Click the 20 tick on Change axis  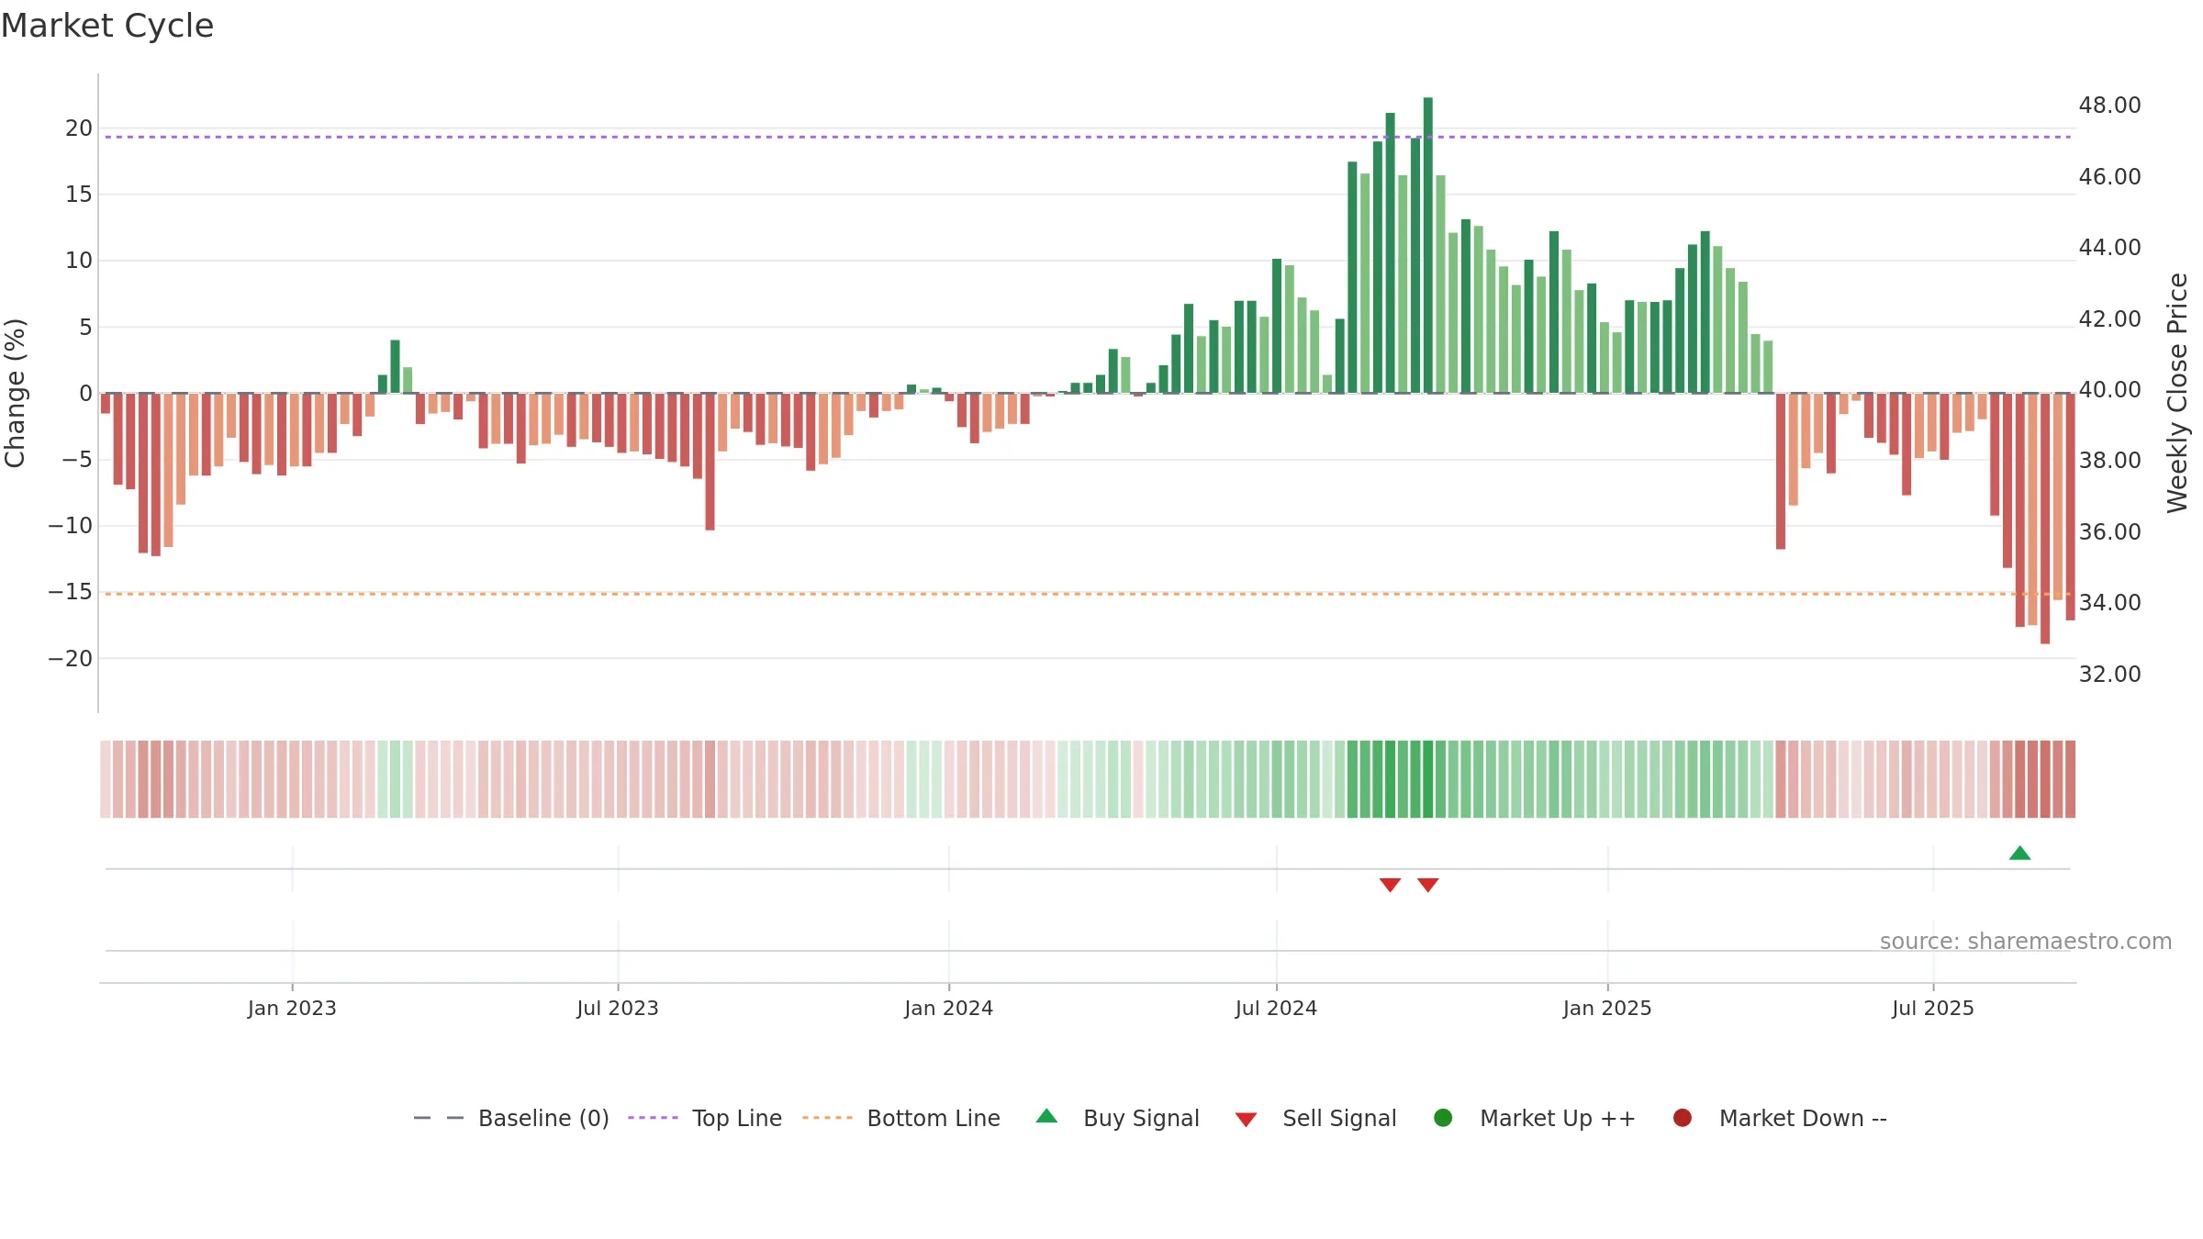click(79, 128)
